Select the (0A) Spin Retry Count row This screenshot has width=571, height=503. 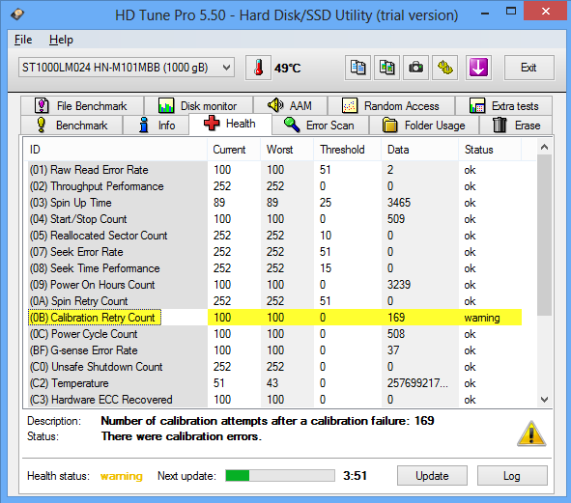(275, 300)
